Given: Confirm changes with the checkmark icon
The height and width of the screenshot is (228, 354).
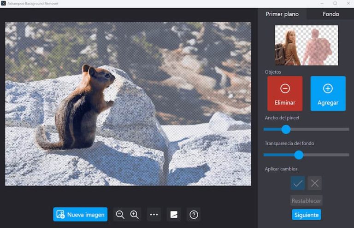Looking at the screenshot, I should (298, 183).
